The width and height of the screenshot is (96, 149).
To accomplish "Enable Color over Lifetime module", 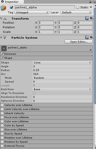I will tap(2, 121).
